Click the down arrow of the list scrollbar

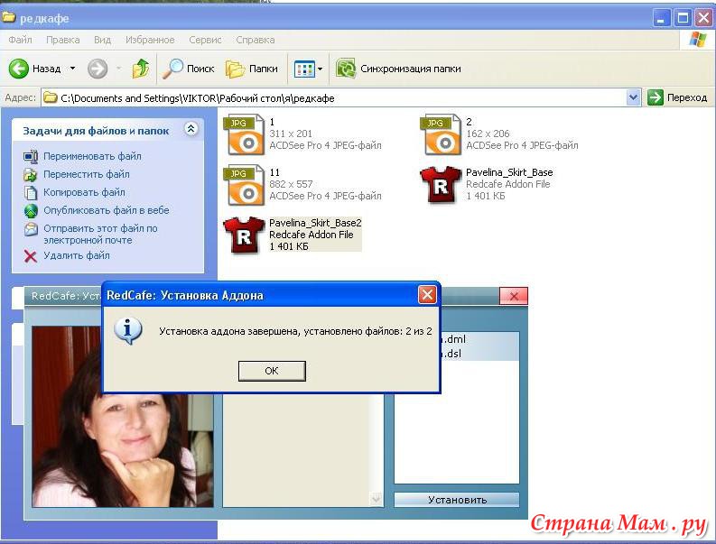(377, 499)
